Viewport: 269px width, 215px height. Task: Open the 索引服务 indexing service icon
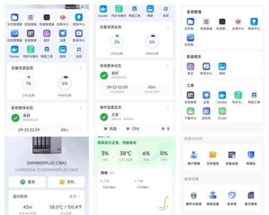pyautogui.click(x=251, y=198)
